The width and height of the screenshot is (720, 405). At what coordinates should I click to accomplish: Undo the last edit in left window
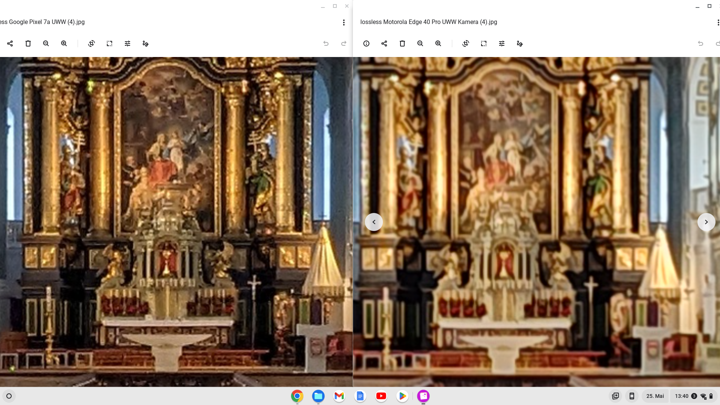pos(326,43)
